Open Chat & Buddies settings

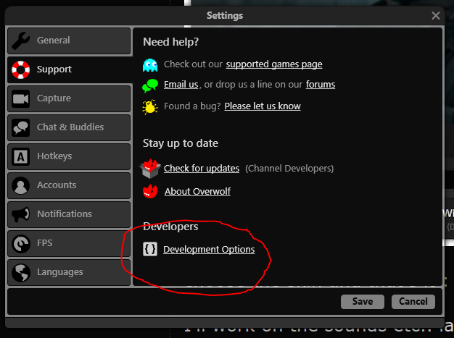click(69, 127)
